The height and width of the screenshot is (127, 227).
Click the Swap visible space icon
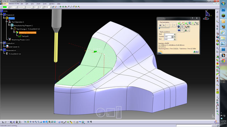pyautogui.click(x=55, y=122)
